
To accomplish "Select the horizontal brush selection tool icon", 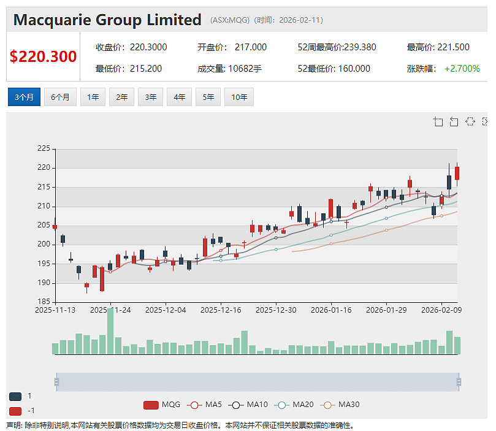I will click(470, 121).
